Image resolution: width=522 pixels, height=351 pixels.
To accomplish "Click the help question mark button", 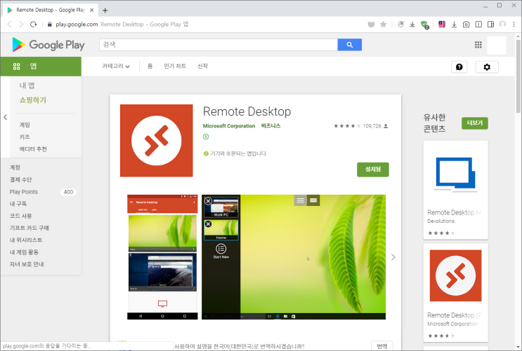I will (459, 67).
